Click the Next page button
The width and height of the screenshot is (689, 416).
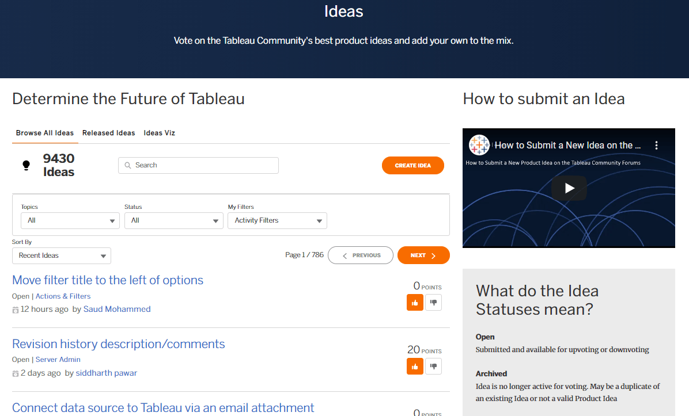pyautogui.click(x=423, y=255)
